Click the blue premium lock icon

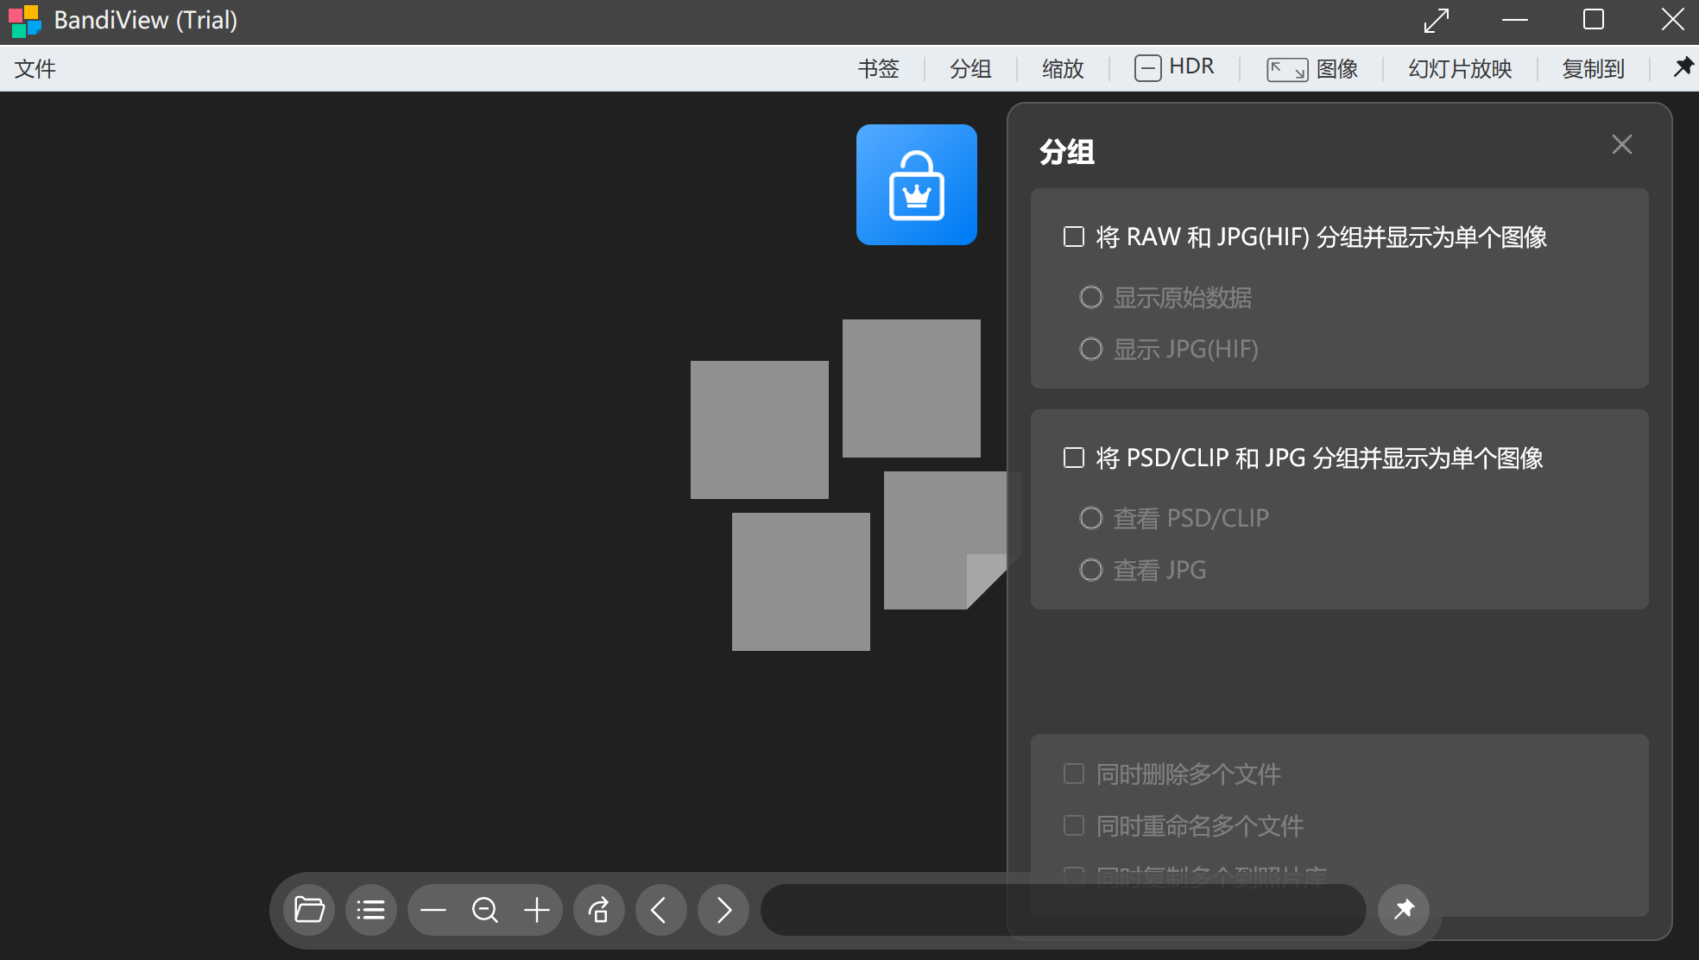click(917, 185)
